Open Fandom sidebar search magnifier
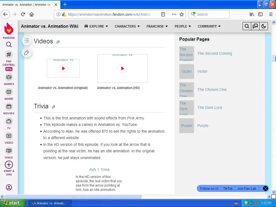Screen dimensions: 276x207 [9, 45]
